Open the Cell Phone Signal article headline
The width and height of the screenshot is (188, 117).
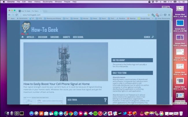(56, 84)
